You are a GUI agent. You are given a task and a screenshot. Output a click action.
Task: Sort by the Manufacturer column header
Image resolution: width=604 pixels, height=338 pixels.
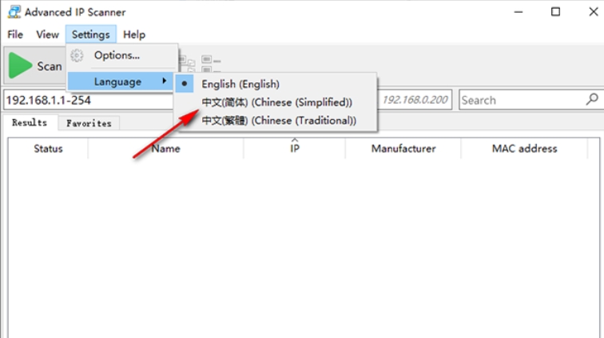point(403,149)
